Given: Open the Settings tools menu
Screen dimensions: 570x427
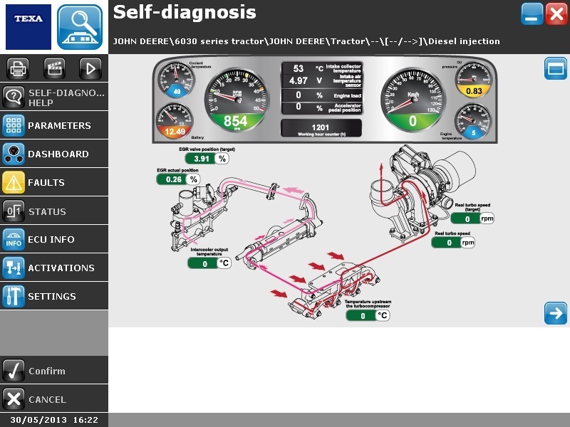Looking at the screenshot, I should click(54, 297).
